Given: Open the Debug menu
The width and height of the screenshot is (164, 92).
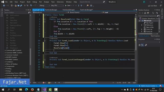Looking at the screenshot, I should tap(35, 2).
